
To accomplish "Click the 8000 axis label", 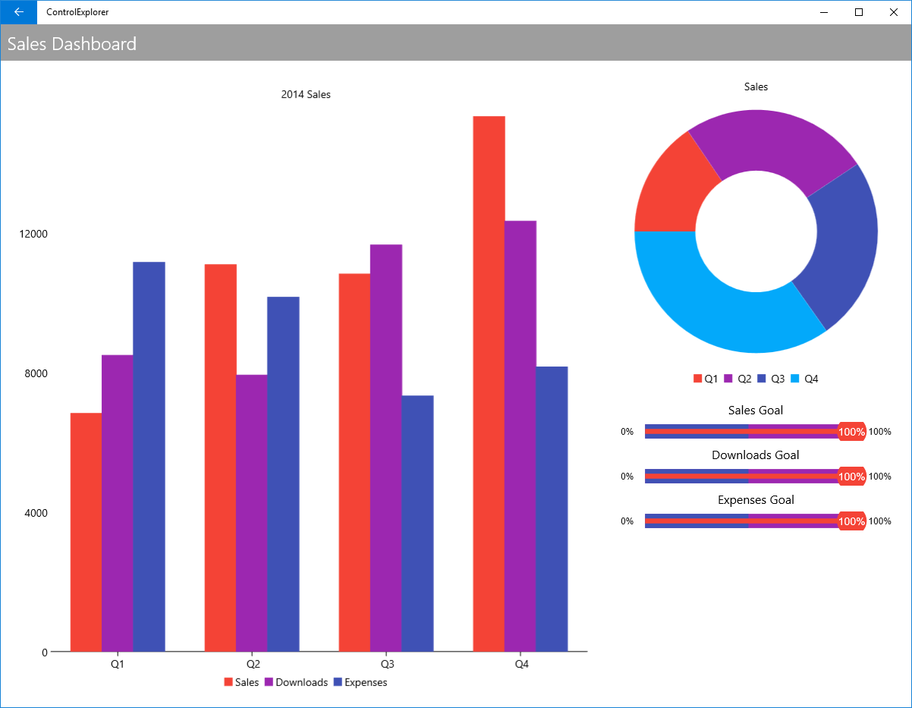I will tap(36, 373).
